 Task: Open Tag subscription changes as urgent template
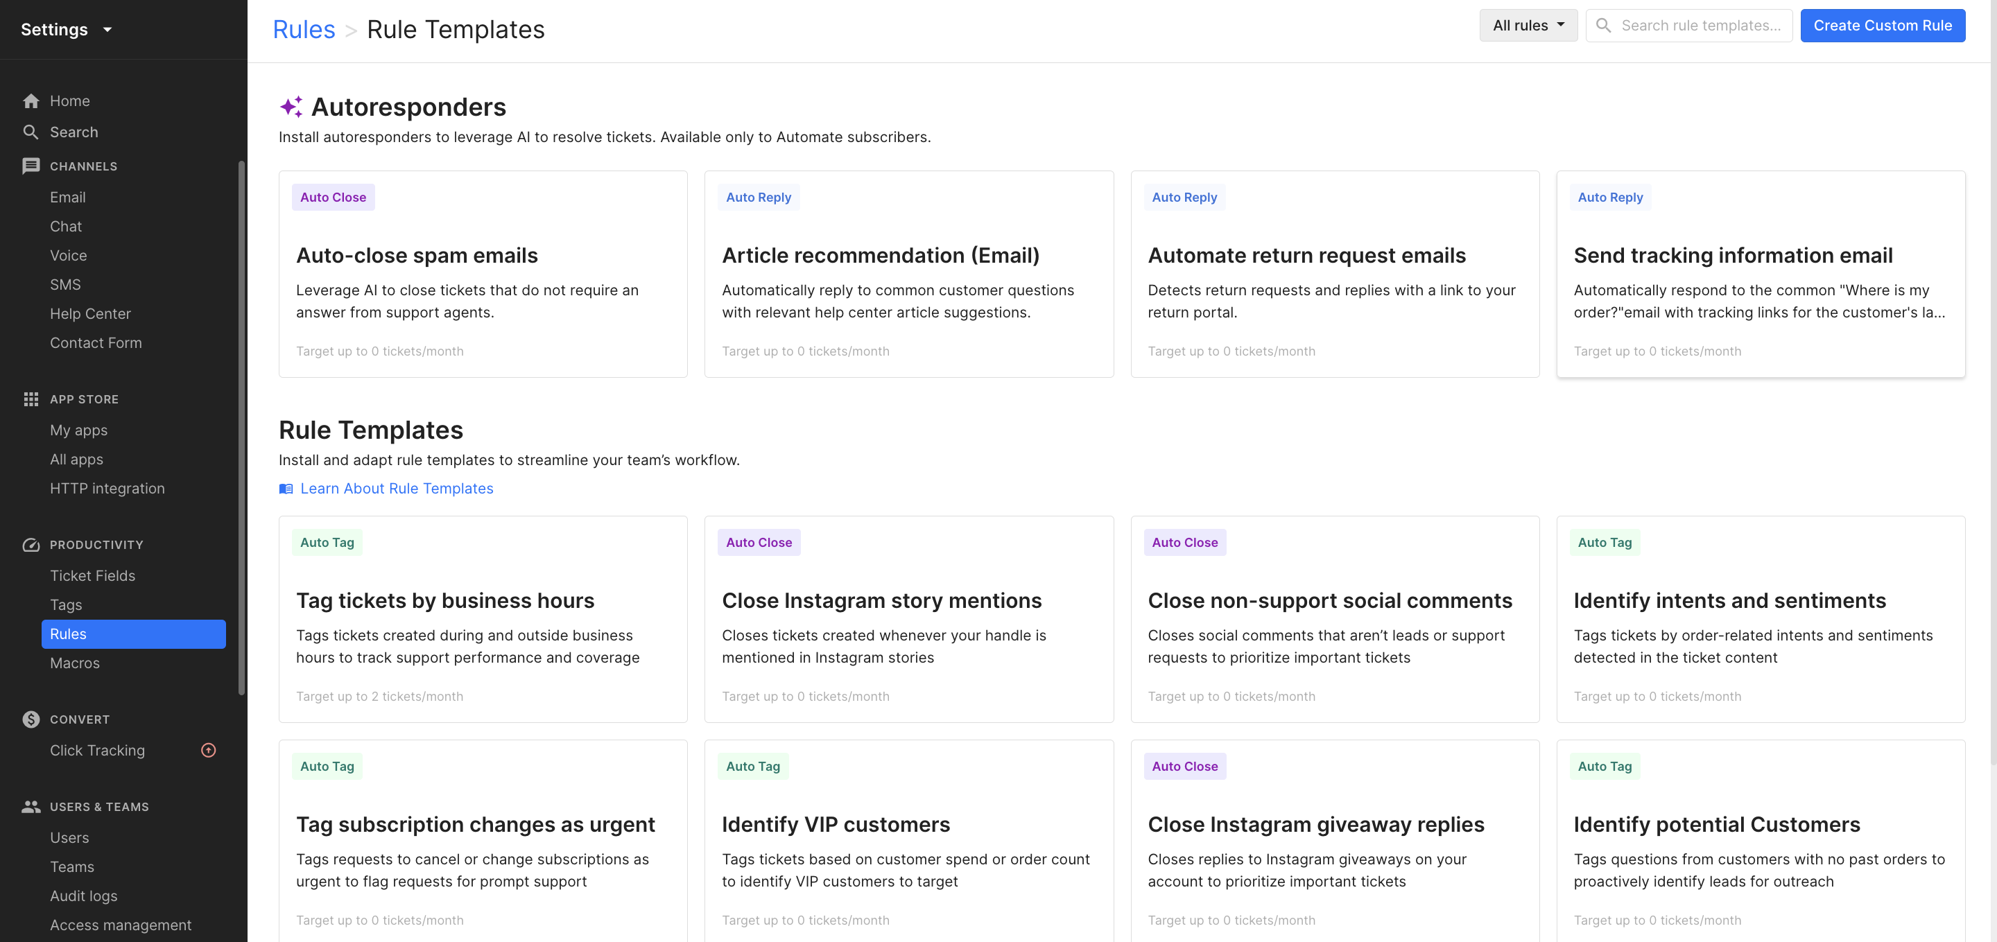[x=483, y=841]
